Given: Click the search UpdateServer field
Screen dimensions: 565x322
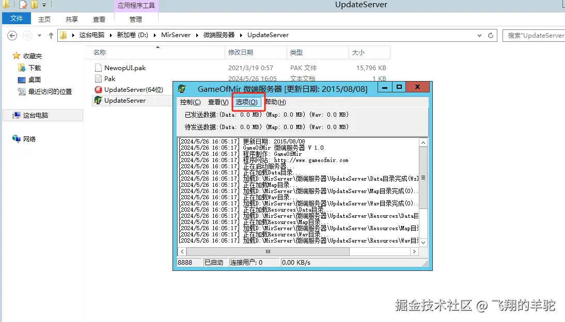Looking at the screenshot, I should point(534,35).
